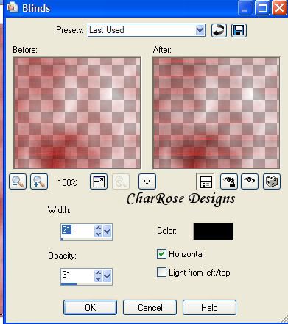Viewport: 288px width, 324px height.
Task: Open the Presets dropdown list
Action: pyautogui.click(x=200, y=30)
